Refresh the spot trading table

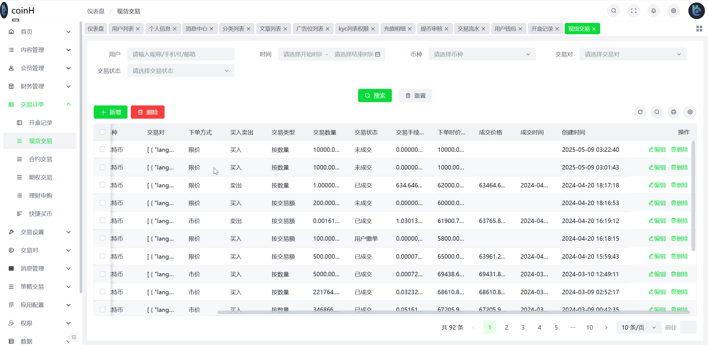[x=641, y=112]
